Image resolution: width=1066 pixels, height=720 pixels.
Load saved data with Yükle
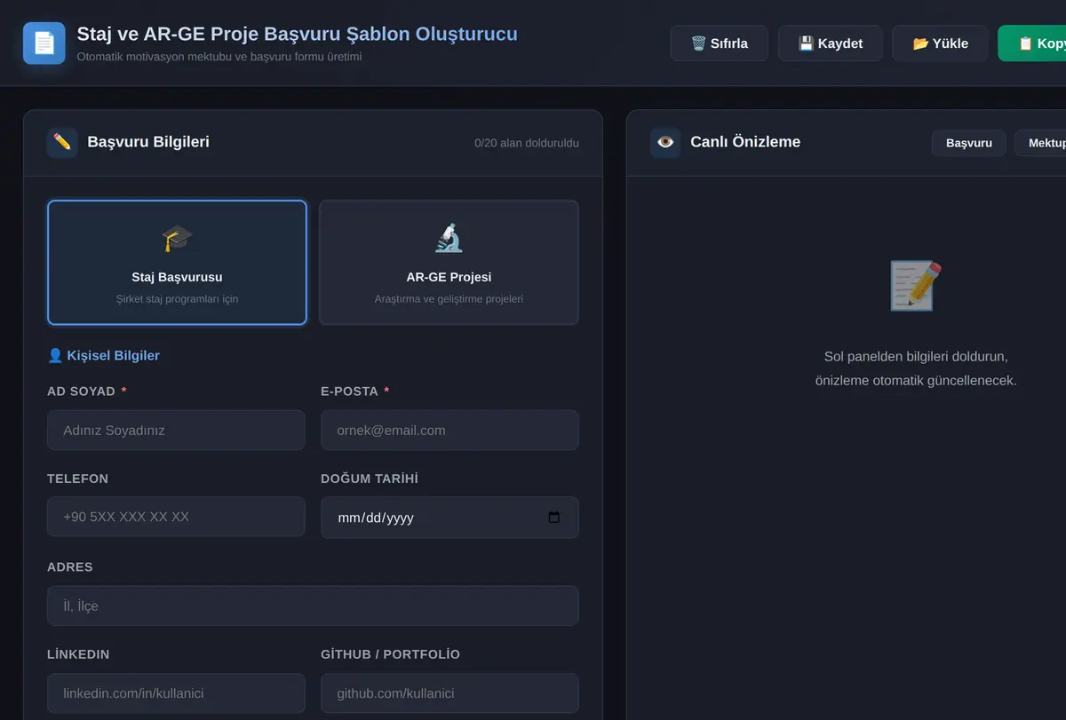(x=940, y=44)
